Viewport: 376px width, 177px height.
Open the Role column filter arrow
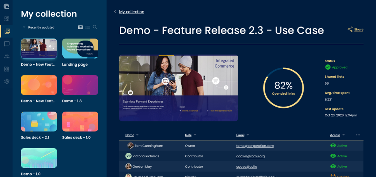tap(195, 135)
